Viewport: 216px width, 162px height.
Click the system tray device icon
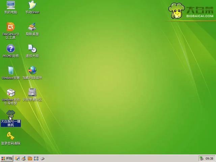point(202,159)
